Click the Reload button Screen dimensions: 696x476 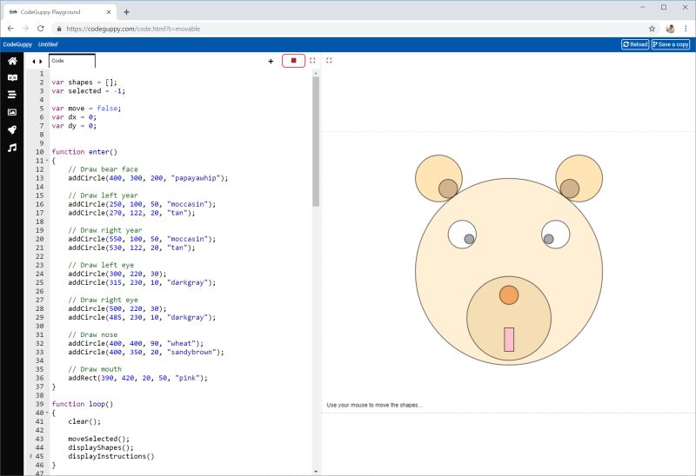pyautogui.click(x=635, y=44)
